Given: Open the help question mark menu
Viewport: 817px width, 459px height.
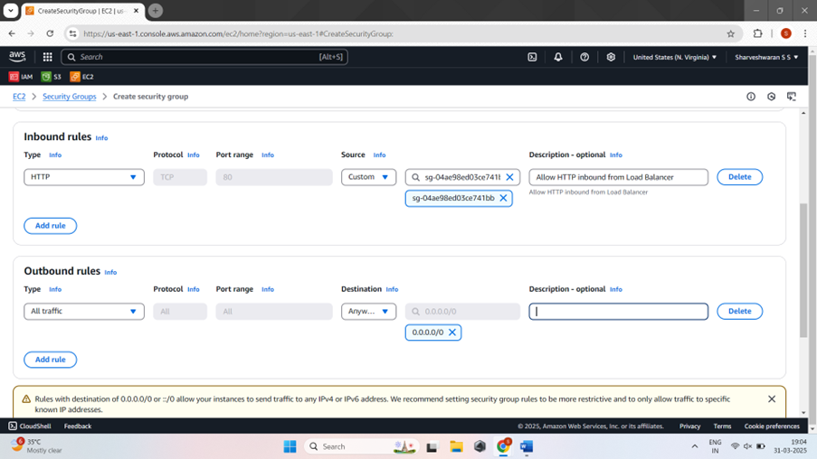Looking at the screenshot, I should click(584, 57).
